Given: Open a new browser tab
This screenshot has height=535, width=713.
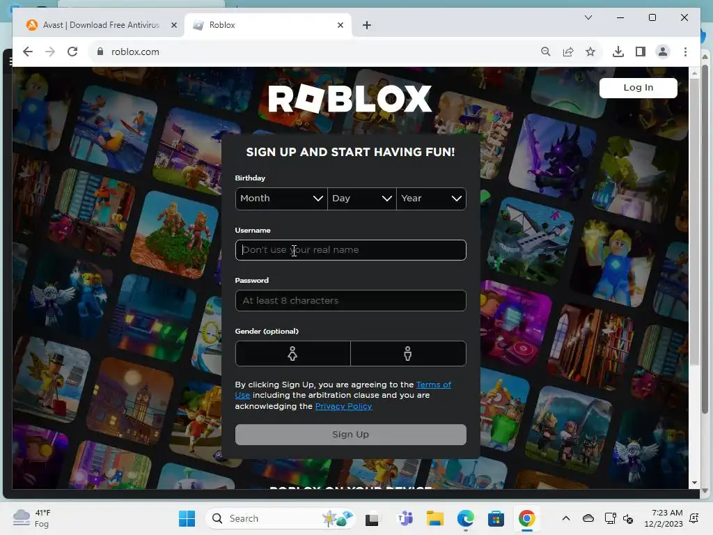Looking at the screenshot, I should tap(367, 25).
